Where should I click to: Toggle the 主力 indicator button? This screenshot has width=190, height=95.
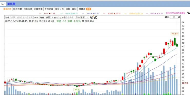[x=25, y=17]
